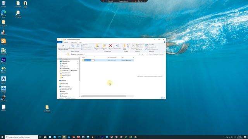Click the Properties checkmark icon
This screenshot has width=248, height=139.
(133, 46)
